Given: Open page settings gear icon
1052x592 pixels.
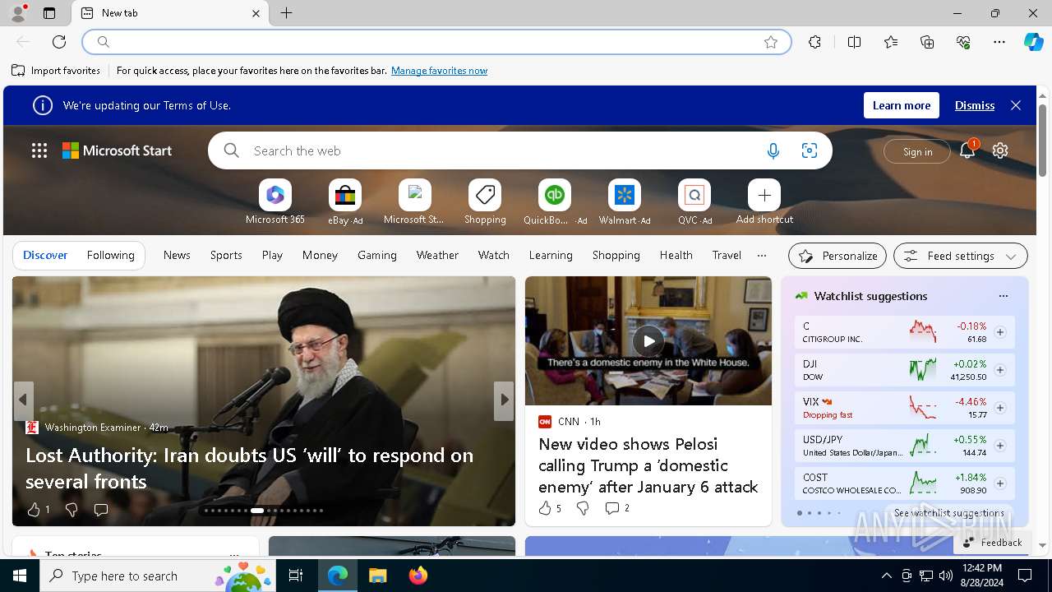Looking at the screenshot, I should click(x=1000, y=150).
